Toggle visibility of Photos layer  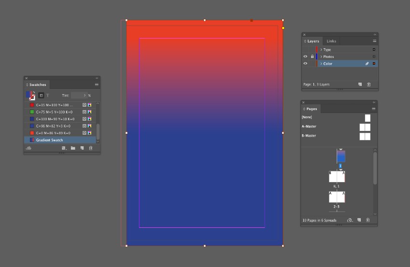click(305, 56)
